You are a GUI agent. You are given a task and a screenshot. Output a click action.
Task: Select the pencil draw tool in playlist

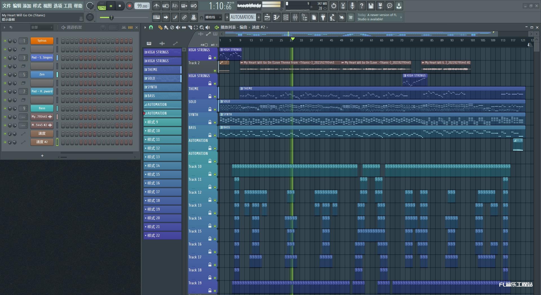click(160, 27)
